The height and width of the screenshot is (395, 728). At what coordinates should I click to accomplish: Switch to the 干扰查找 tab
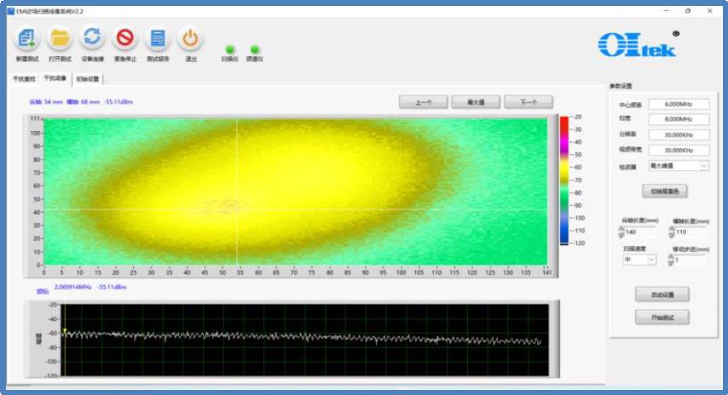pyautogui.click(x=23, y=78)
